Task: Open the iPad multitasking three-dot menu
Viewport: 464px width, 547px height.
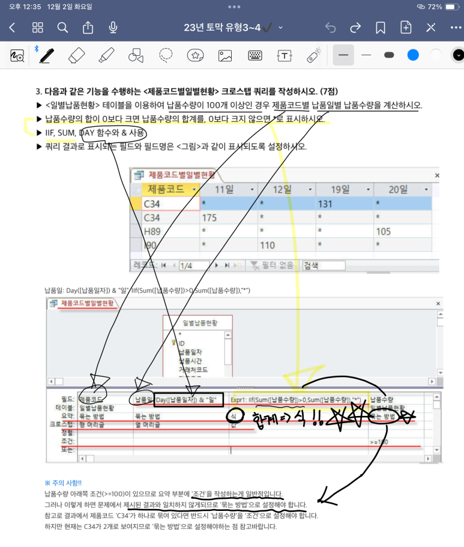Action: coord(234,7)
